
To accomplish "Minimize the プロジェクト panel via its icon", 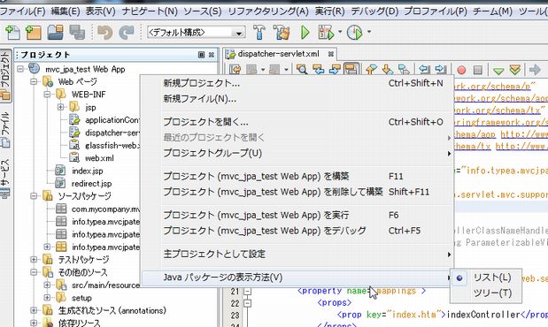I will [x=201, y=55].
